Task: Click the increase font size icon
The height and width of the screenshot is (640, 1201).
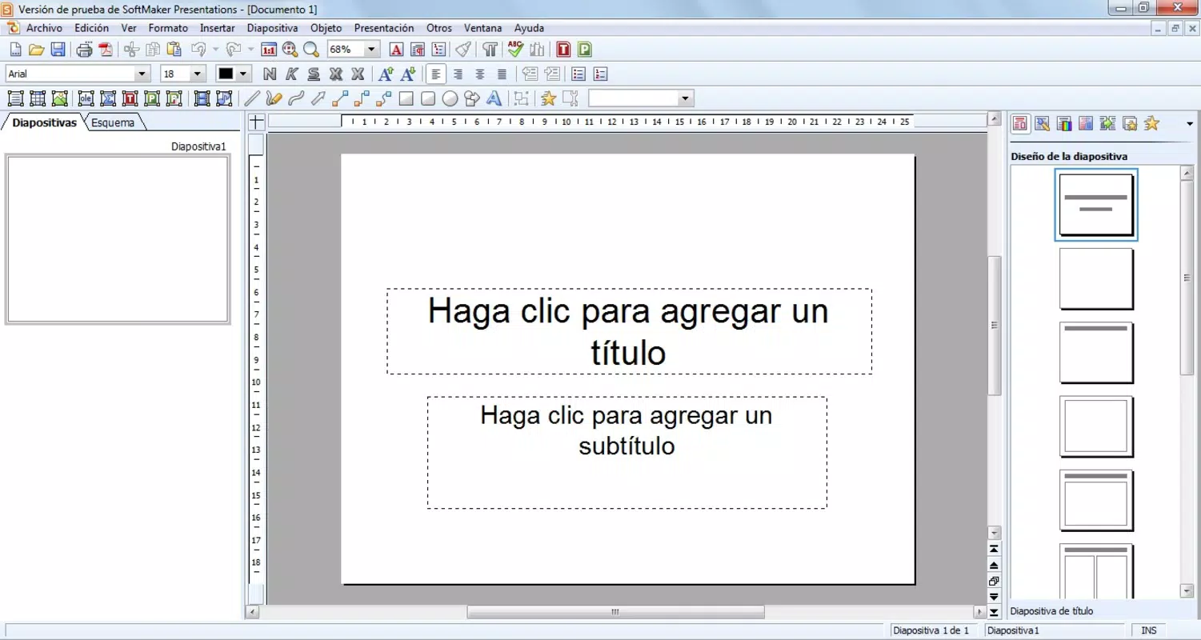Action: [x=386, y=74]
